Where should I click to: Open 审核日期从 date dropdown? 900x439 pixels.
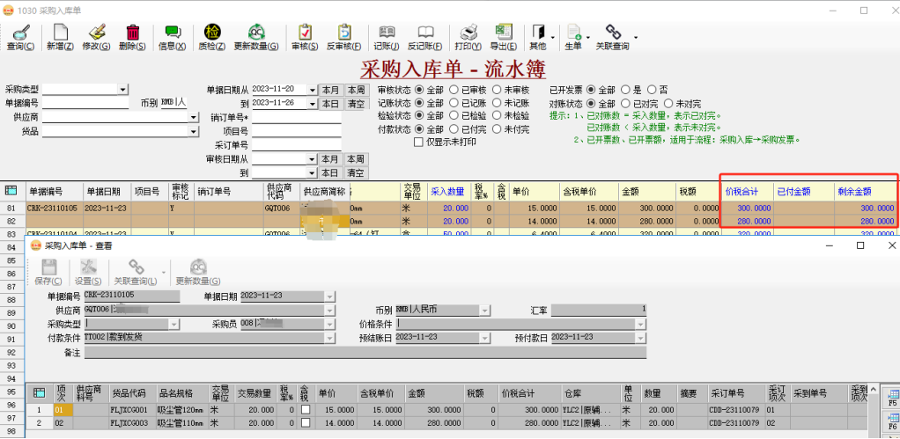[x=312, y=158]
